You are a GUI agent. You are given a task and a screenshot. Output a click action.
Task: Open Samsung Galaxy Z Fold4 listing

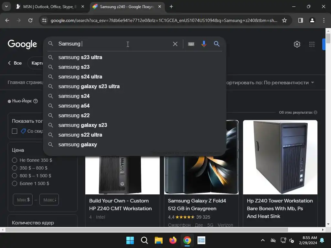click(197, 204)
